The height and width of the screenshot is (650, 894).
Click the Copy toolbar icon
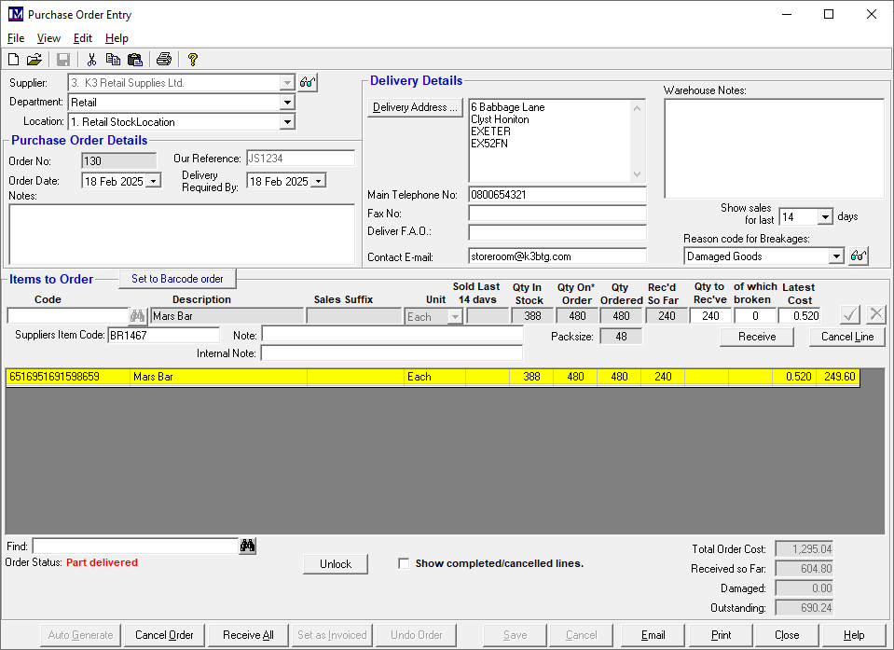tap(113, 60)
